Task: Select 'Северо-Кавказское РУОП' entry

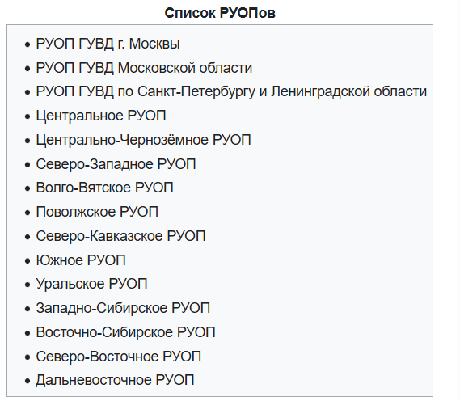Action: point(120,236)
